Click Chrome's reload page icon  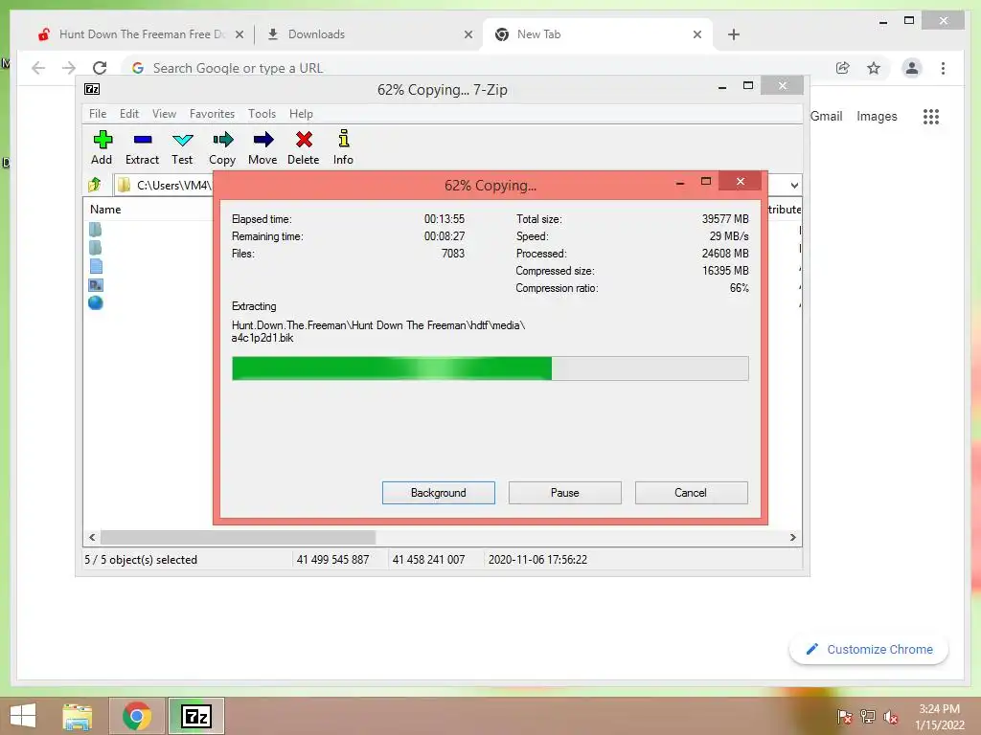coord(100,68)
